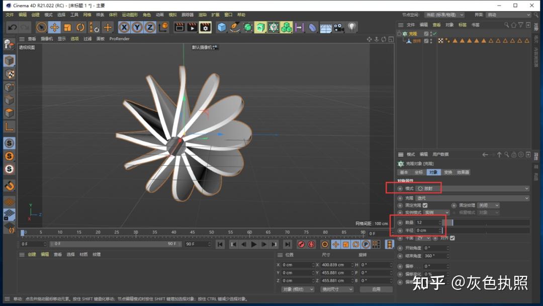This screenshot has width=543, height=306.
Task: Toggle the 对齐 checkbox
Action: pos(452,238)
